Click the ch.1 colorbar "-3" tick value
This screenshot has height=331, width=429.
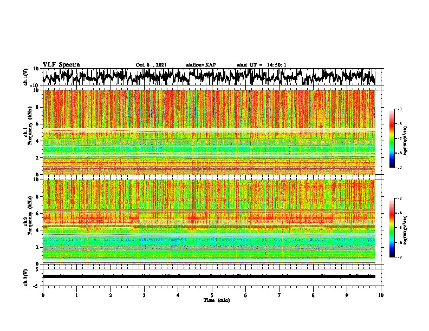(x=400, y=109)
